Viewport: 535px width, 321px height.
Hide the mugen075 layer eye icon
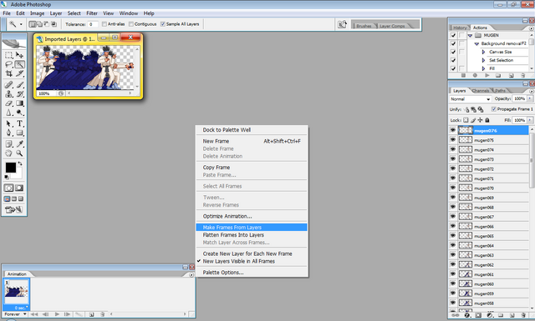point(453,140)
